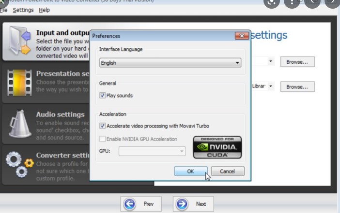Click the Browse button beside the Librar field
The image size is (340, 213).
coord(297,87)
